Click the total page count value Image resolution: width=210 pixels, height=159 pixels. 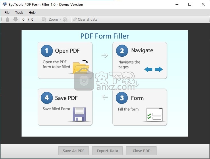(32, 20)
